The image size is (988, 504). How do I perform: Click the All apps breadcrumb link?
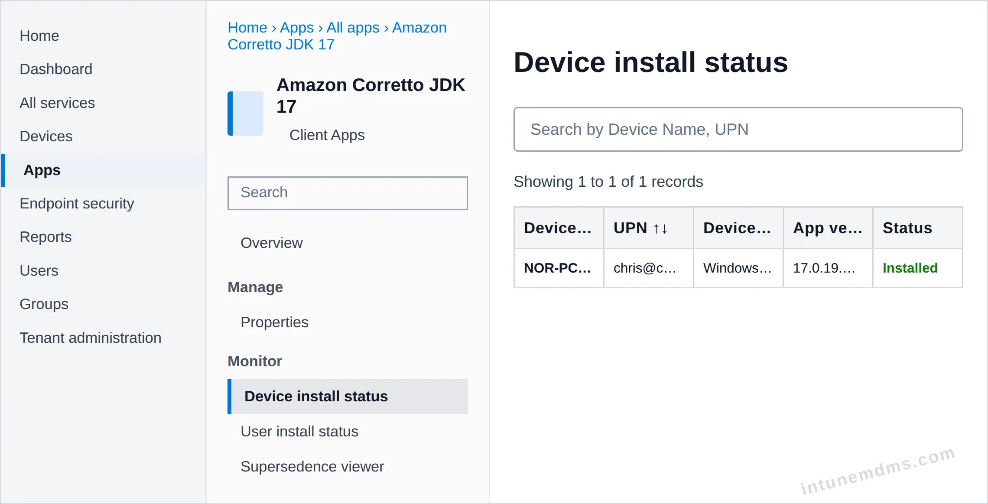click(x=353, y=27)
